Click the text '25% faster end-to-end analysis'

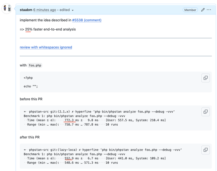[50, 29]
